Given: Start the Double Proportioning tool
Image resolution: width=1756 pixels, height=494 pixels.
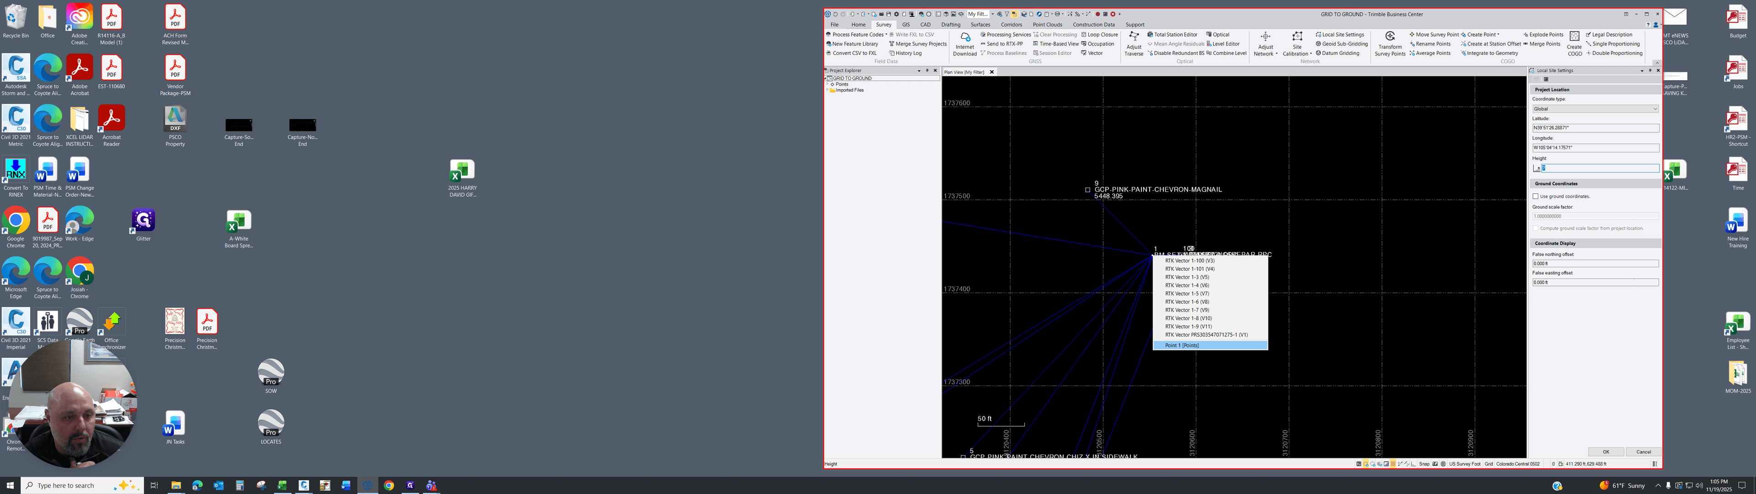Looking at the screenshot, I should click(1614, 53).
